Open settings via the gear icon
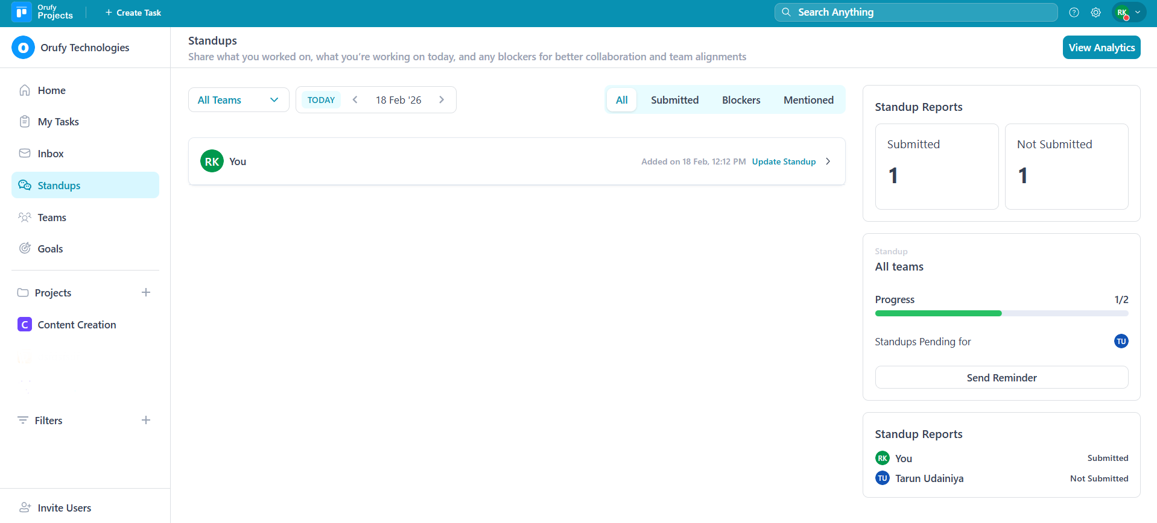1157x523 pixels. (1095, 12)
